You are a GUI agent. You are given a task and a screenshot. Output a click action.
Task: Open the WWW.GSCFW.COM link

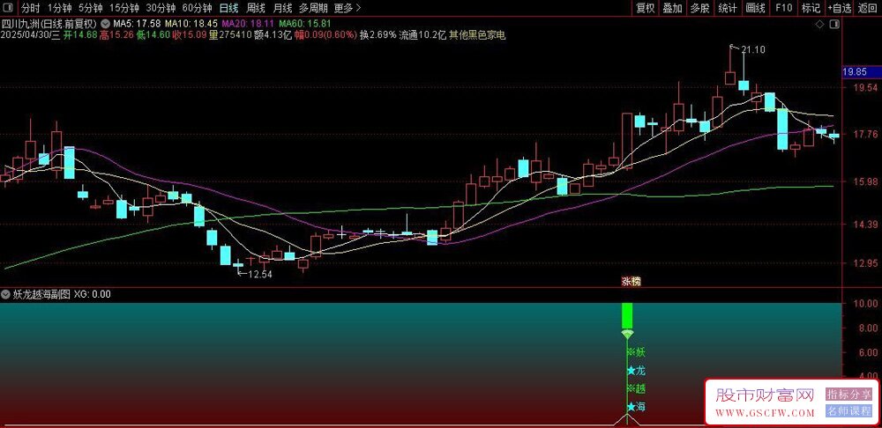[x=765, y=413]
